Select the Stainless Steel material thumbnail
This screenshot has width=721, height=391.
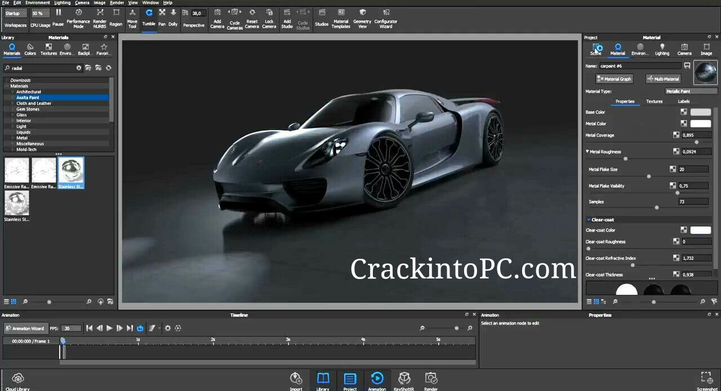click(x=71, y=173)
